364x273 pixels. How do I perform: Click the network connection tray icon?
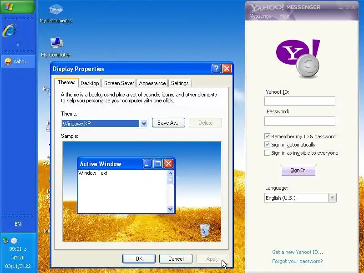(5, 240)
